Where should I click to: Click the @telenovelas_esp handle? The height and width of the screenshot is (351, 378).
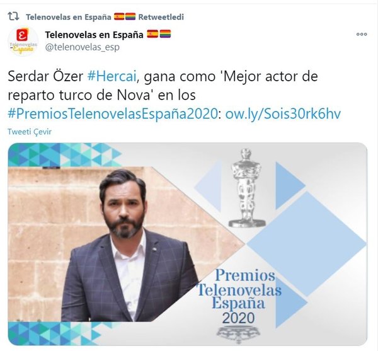point(82,47)
